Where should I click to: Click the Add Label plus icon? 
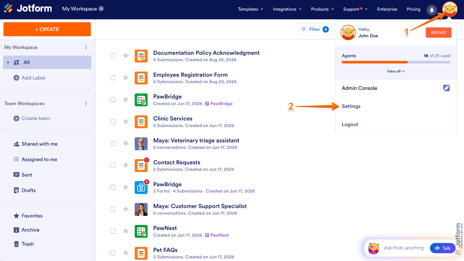coord(16,78)
